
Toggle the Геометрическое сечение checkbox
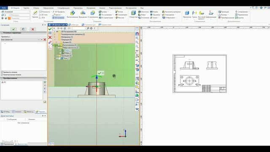click(x=2, y=75)
